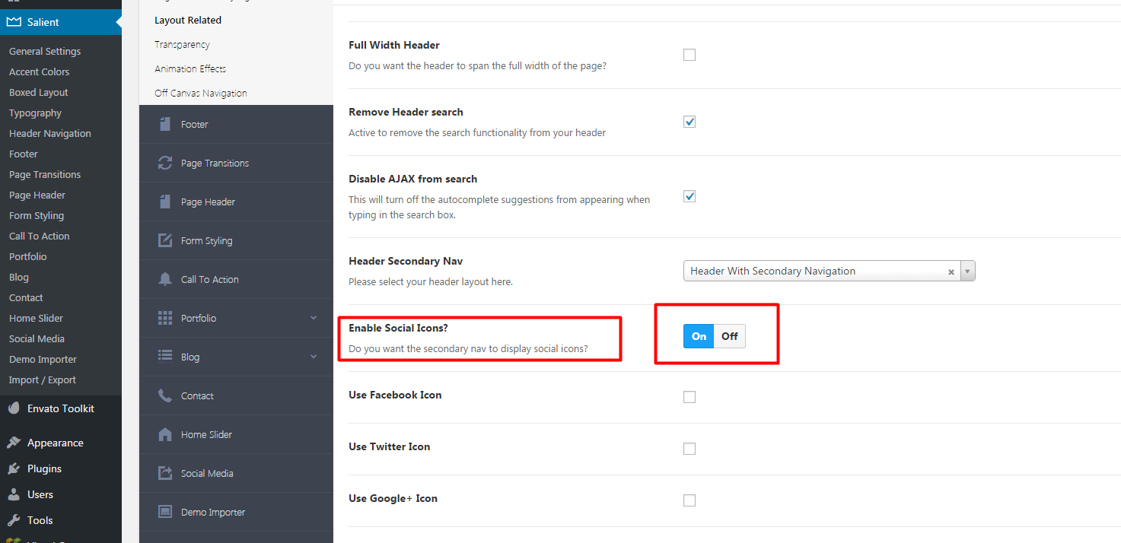Expand the Portfolio section chevron
The image size is (1121, 543).
tap(314, 318)
